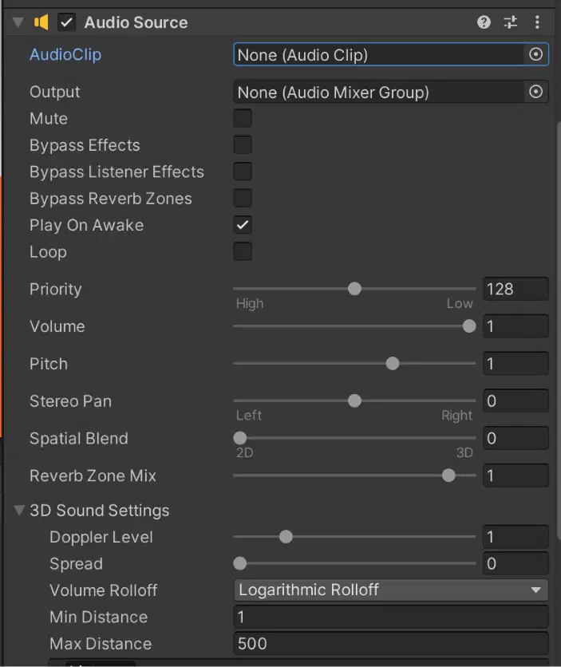The image size is (561, 667).
Task: Collapse the Audio Source component foldout
Action: coord(18,22)
